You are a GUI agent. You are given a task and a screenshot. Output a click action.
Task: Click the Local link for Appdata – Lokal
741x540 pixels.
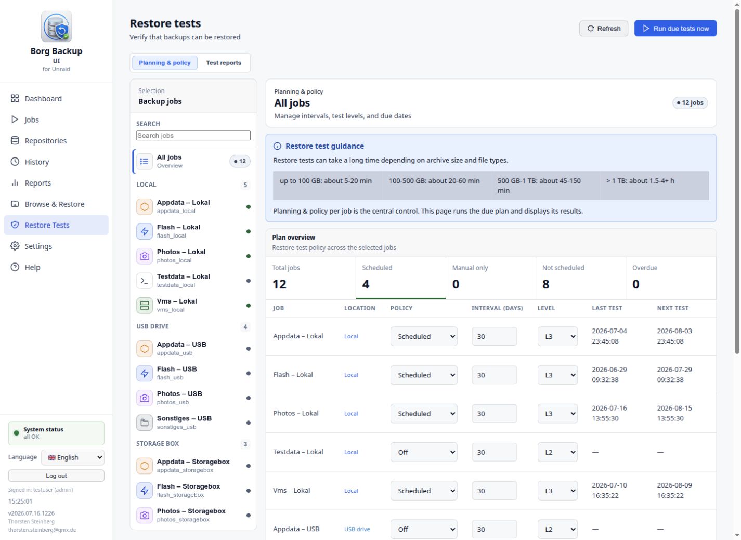pos(351,336)
